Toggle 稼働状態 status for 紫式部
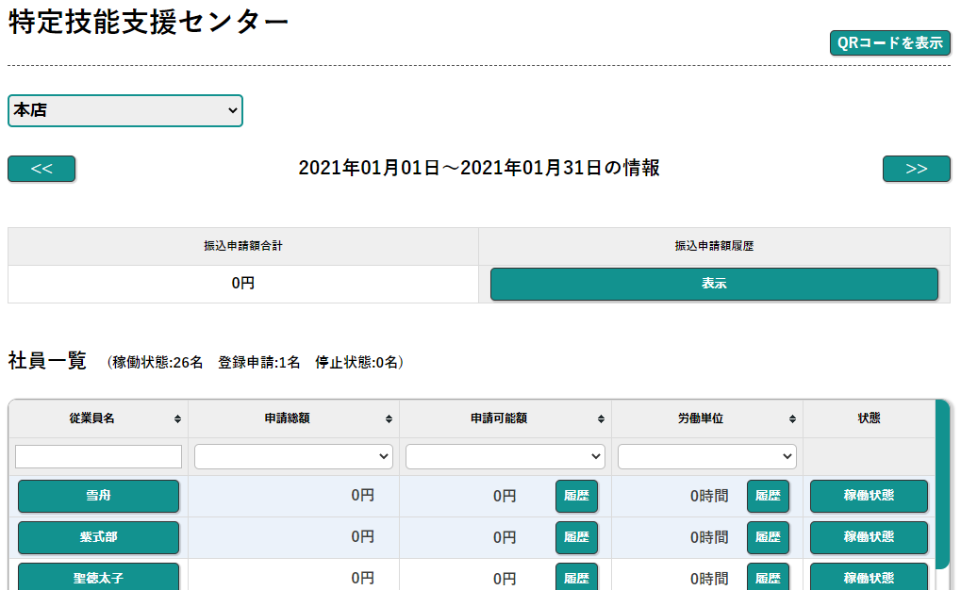The image size is (961, 590). point(869,537)
